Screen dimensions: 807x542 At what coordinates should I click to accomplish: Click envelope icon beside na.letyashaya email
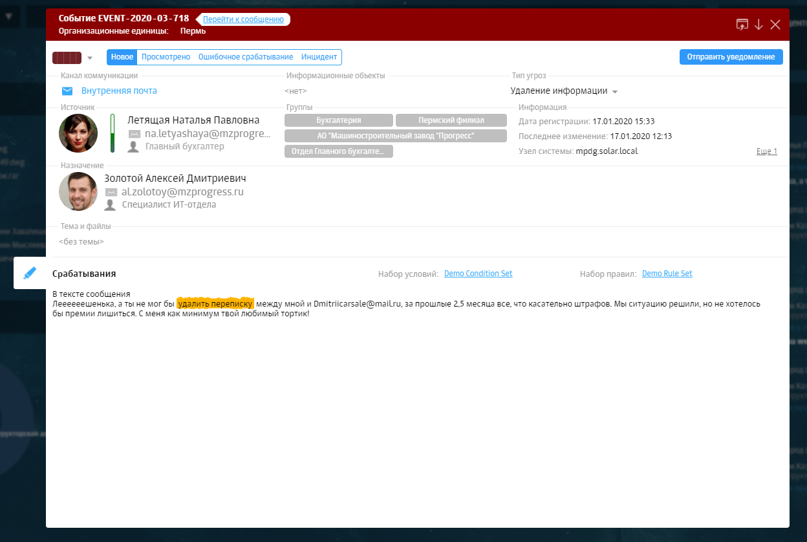coord(134,134)
